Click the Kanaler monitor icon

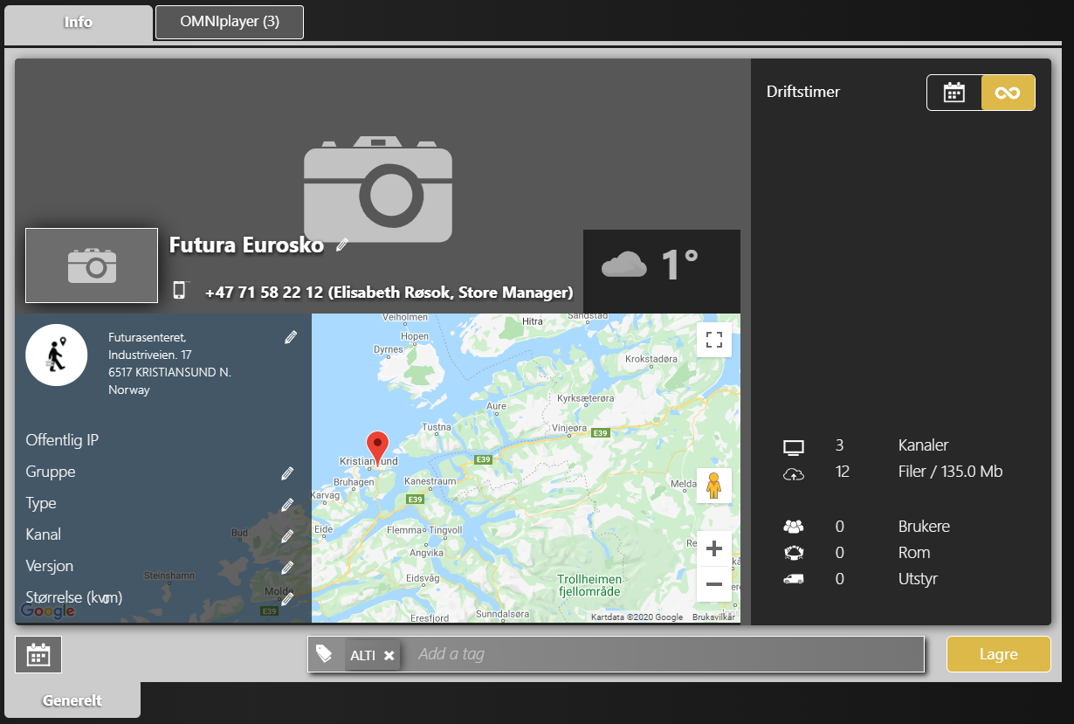click(794, 448)
